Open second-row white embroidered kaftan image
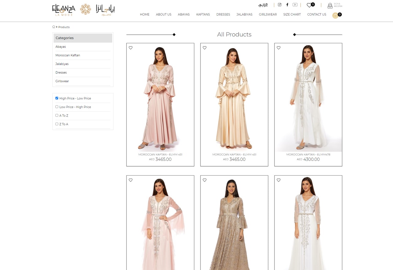The width and height of the screenshot is (393, 270). pyautogui.click(x=308, y=223)
